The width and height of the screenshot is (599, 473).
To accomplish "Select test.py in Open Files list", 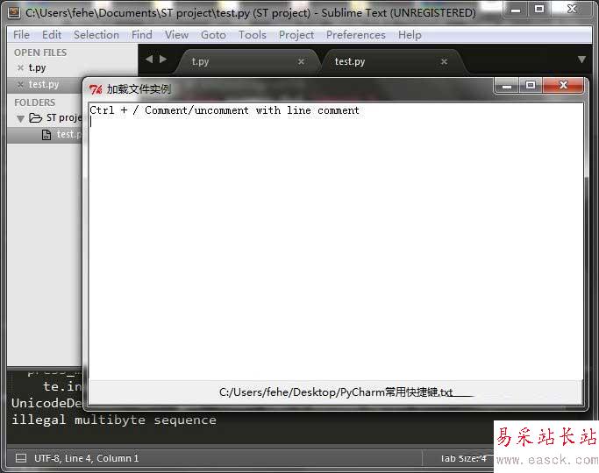I will [44, 84].
